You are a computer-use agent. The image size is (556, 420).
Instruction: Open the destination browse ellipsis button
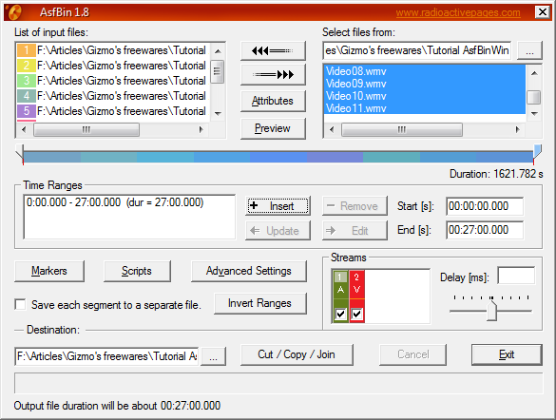[x=213, y=356]
